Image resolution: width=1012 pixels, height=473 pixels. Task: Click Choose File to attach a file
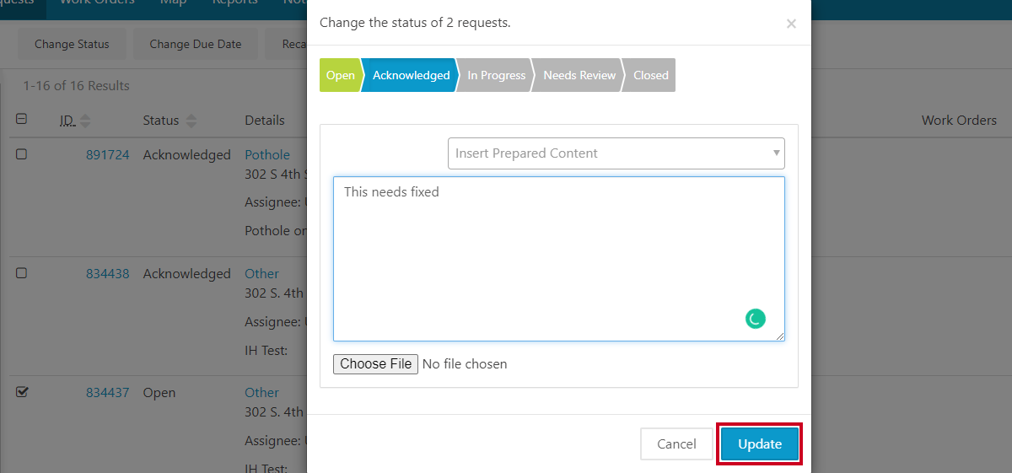click(376, 364)
